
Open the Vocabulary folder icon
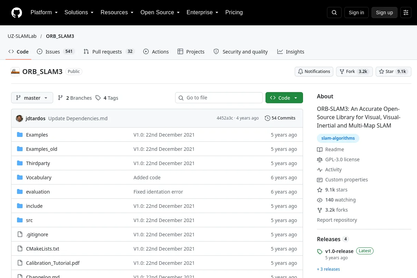click(20, 178)
